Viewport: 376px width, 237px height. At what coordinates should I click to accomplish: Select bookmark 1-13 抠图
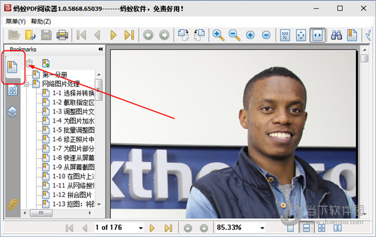coord(73,204)
